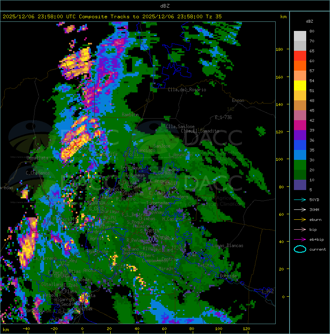Click the '65' value on dBZ scale

pyautogui.click(x=312, y=51)
